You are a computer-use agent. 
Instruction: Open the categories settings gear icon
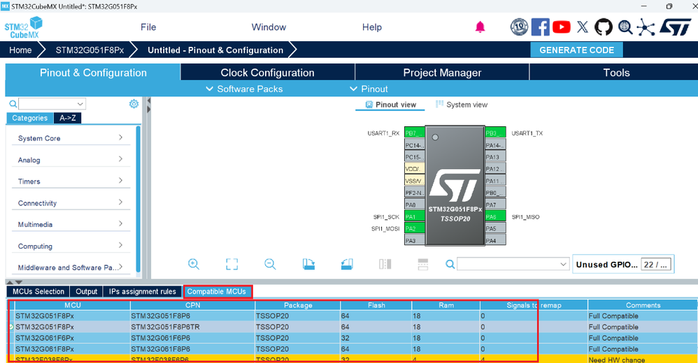[134, 104]
